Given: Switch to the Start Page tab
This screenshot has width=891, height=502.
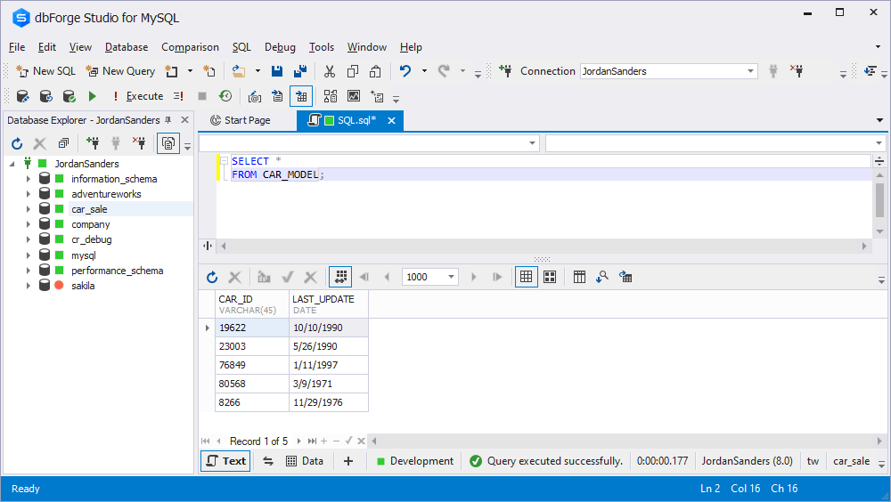Looking at the screenshot, I should (x=241, y=120).
